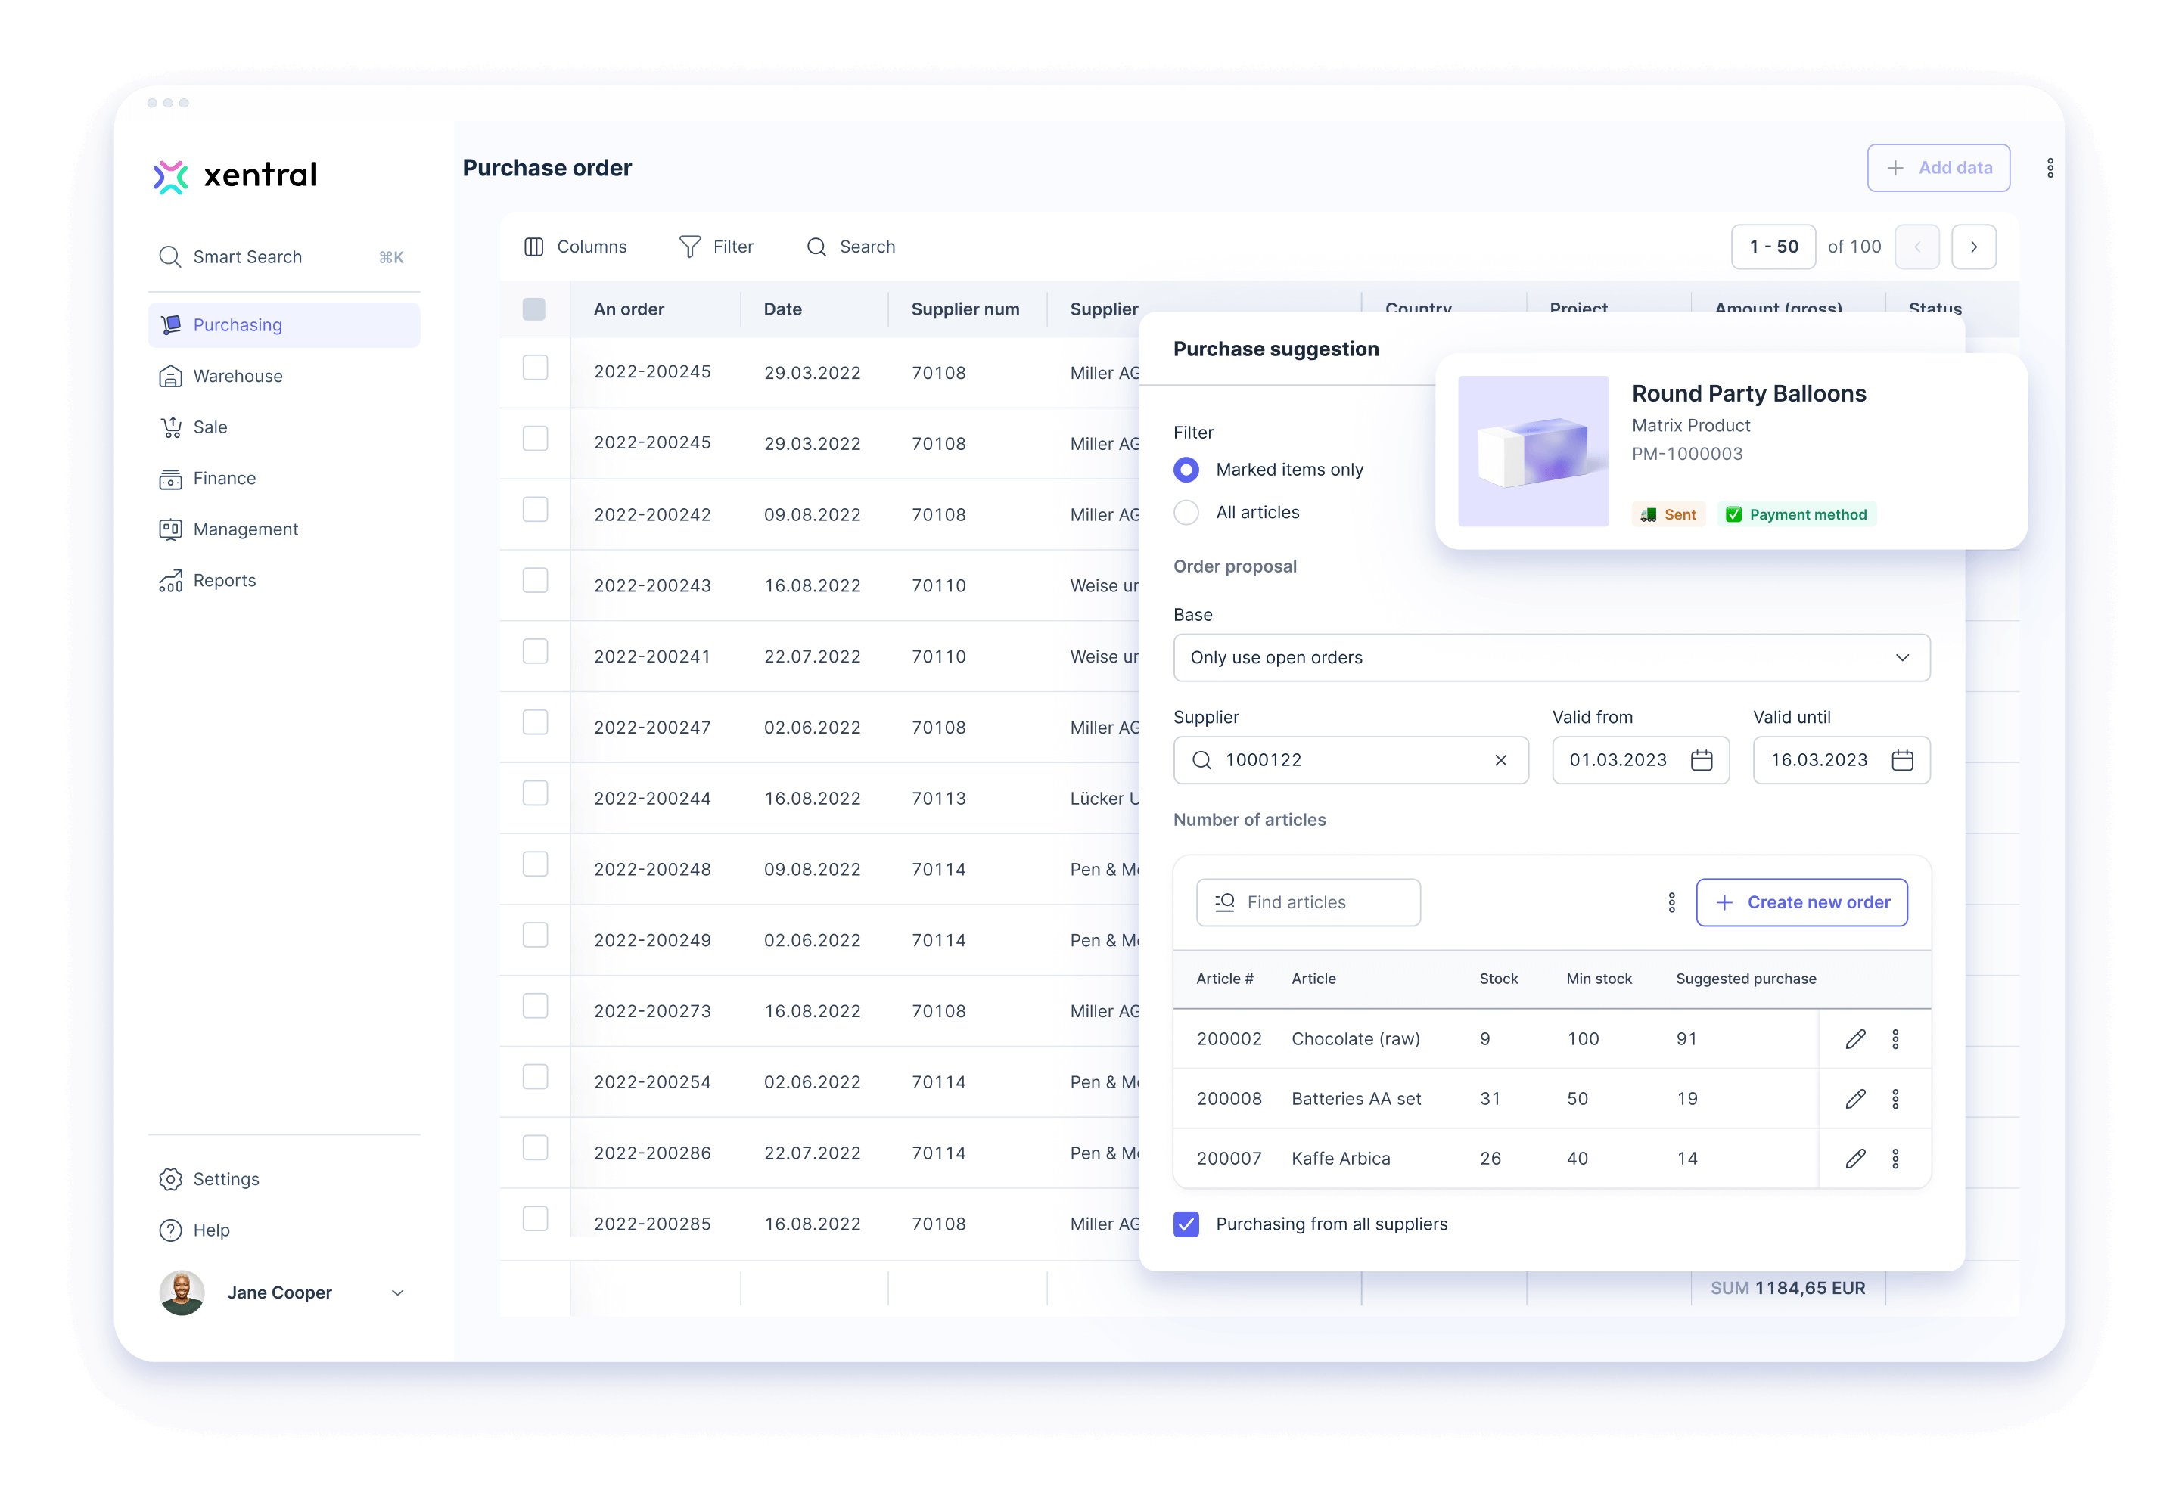Sort by the Supplier num column header
This screenshot has height=1505, width=2179.
(x=964, y=309)
